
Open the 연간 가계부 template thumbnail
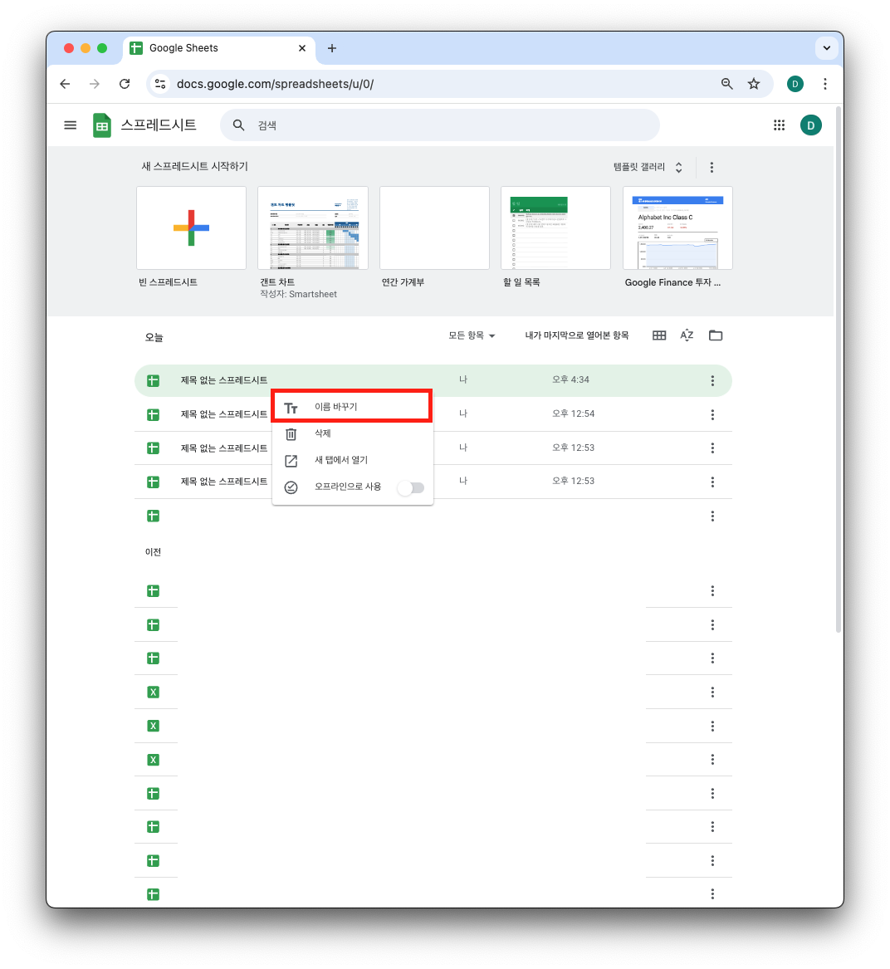[x=434, y=228]
